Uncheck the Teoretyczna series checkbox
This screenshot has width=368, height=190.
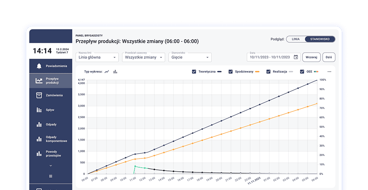tap(194, 72)
